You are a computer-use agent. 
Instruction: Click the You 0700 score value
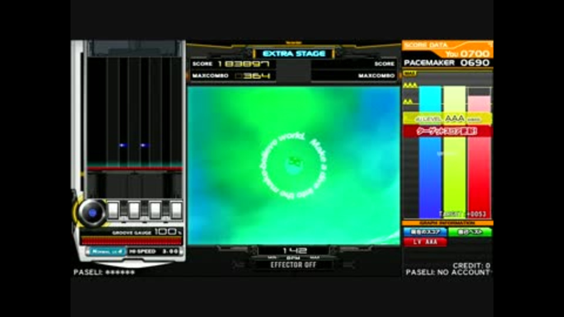point(468,54)
